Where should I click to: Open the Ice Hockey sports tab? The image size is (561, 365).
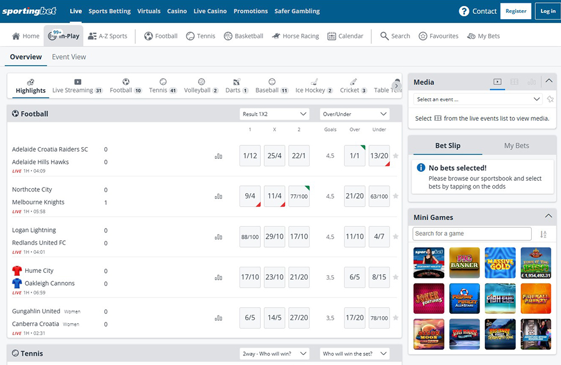click(x=314, y=86)
